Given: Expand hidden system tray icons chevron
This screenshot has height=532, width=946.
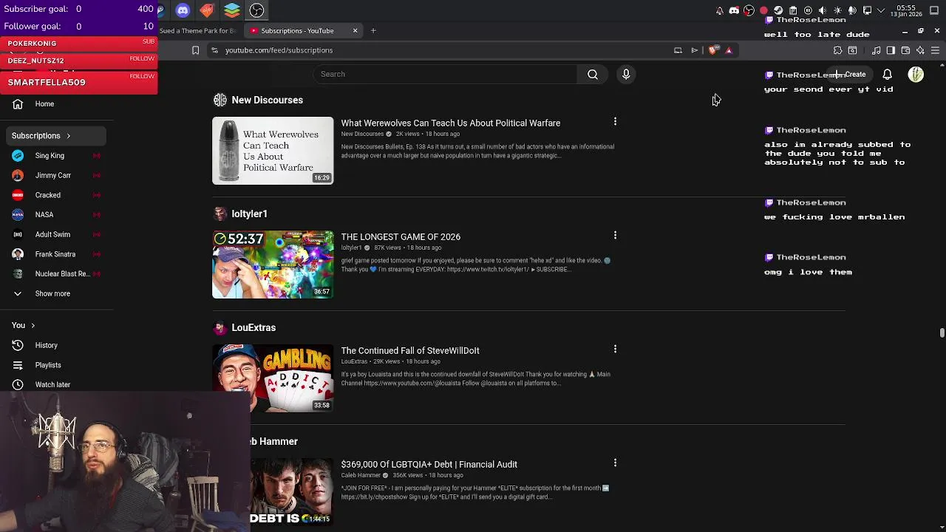Looking at the screenshot, I should point(881,10).
